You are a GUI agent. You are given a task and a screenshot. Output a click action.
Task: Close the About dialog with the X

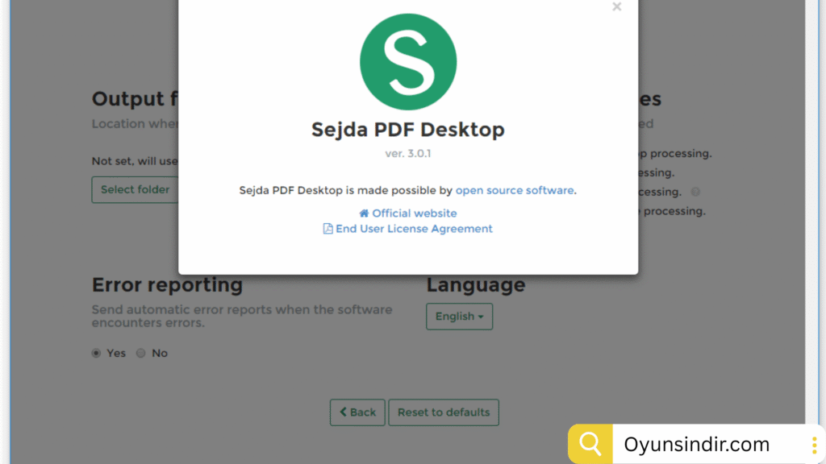point(616,7)
